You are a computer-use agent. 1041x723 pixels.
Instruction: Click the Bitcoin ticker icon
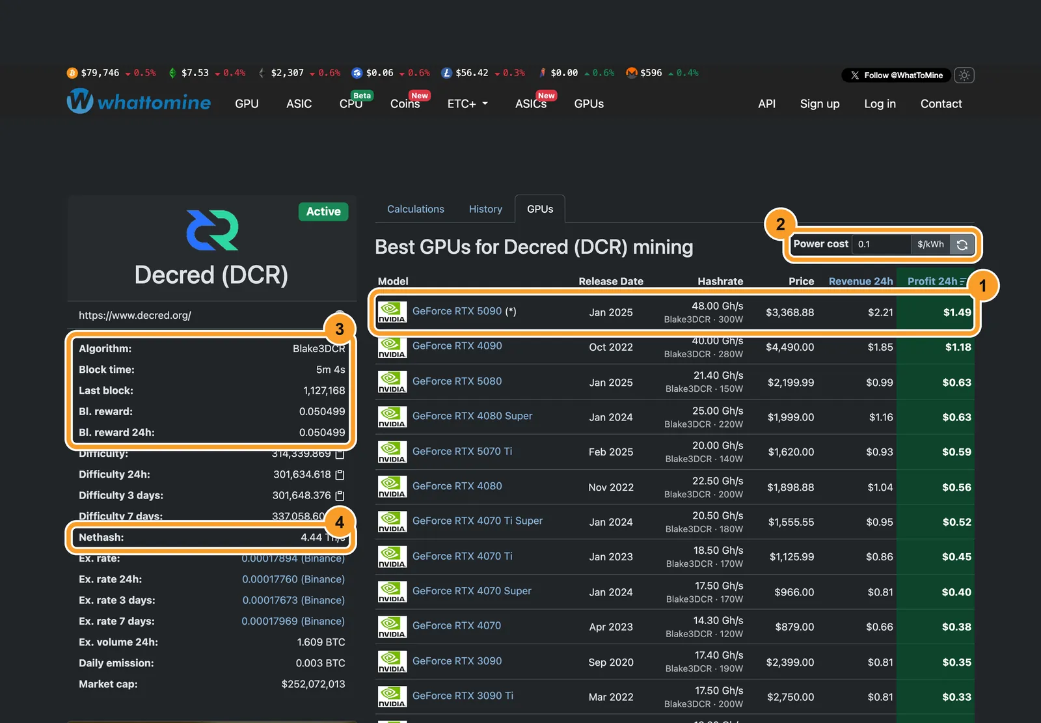point(72,73)
